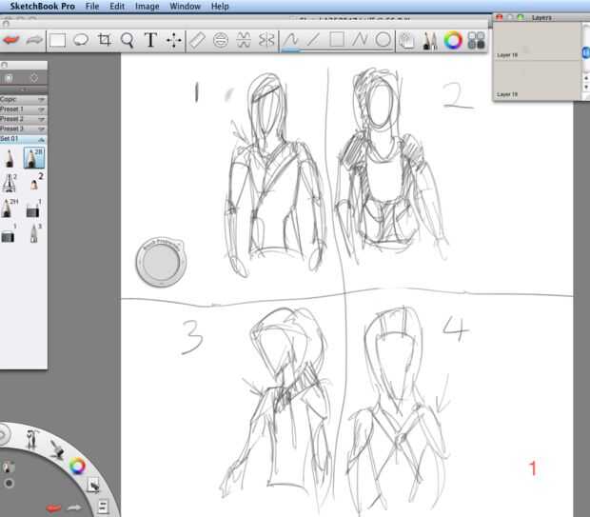Screen dimensions: 590x517
Task: Click the Layers panel blue scrollbar thumb
Action: pyautogui.click(x=586, y=52)
